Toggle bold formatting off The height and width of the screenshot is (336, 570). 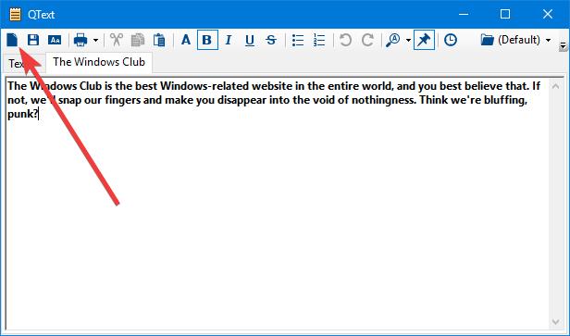click(207, 40)
